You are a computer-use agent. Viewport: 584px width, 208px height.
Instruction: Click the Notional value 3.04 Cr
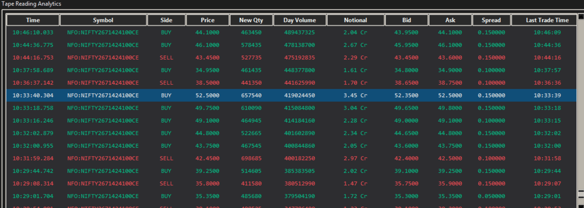pyautogui.click(x=355, y=108)
